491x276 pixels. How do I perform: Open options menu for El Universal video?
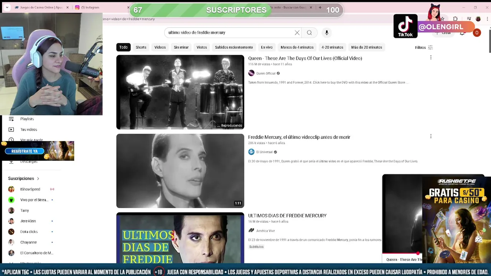pyautogui.click(x=431, y=136)
